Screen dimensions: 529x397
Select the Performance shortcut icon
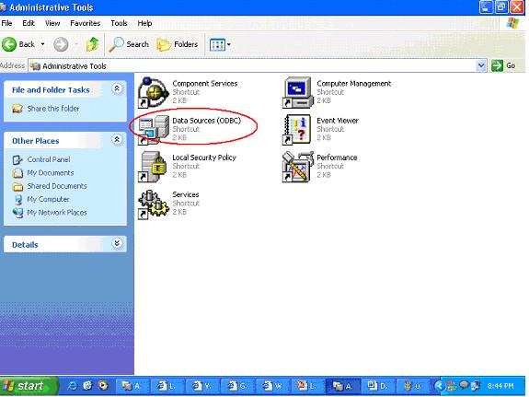point(297,167)
